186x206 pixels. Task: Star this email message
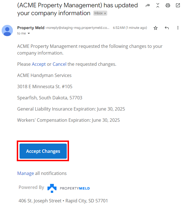156,28
